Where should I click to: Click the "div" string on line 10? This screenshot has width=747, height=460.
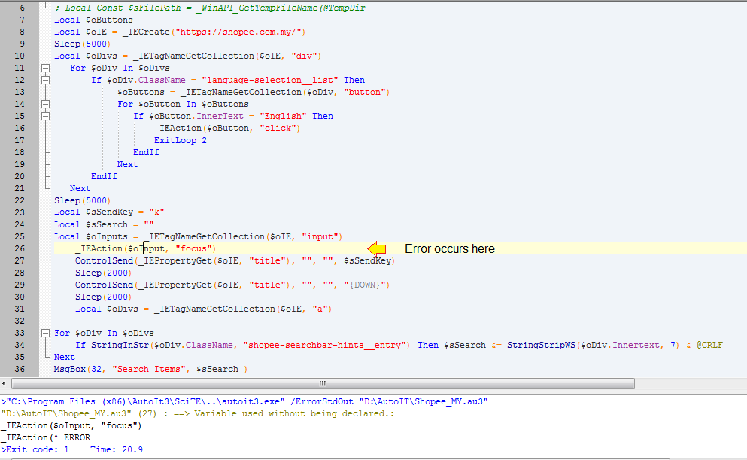(x=303, y=56)
